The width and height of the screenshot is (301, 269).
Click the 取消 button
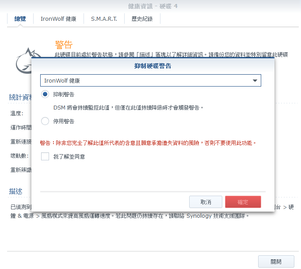pos(206,202)
